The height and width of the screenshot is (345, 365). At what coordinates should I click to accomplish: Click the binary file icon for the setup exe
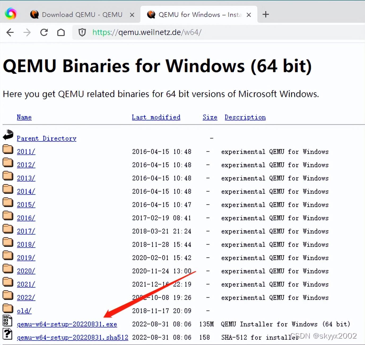coord(7,321)
